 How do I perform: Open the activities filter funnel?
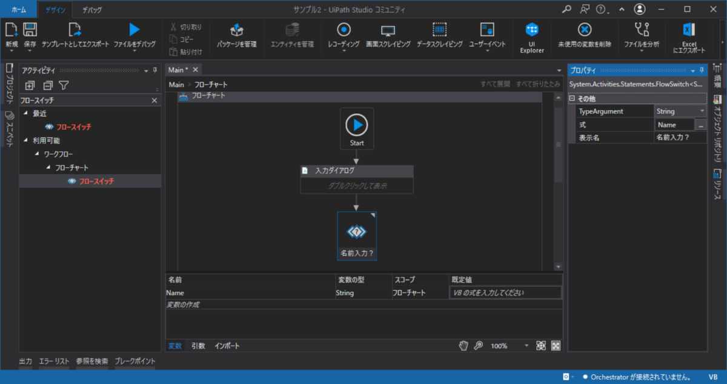[x=64, y=85]
